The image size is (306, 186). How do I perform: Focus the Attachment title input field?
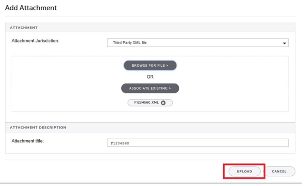198,143
